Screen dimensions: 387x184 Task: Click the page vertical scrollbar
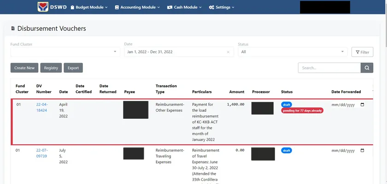click(386, 25)
